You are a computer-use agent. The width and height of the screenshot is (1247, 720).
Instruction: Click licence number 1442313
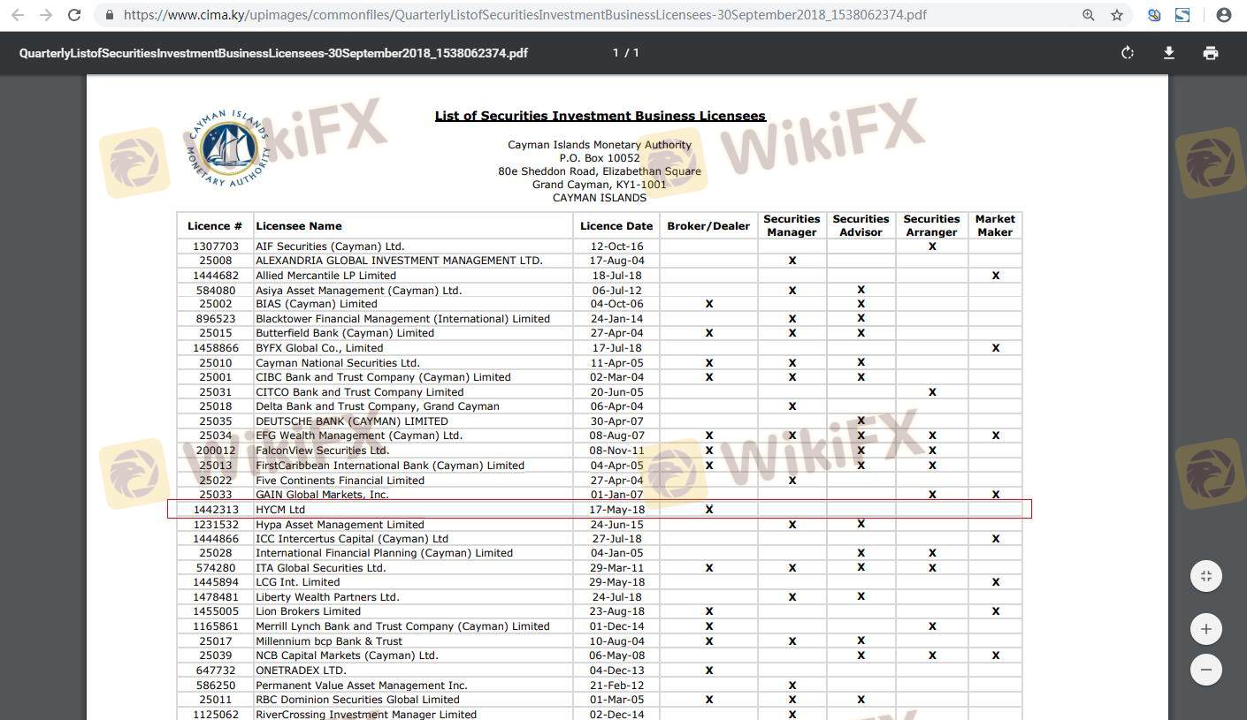(x=215, y=510)
